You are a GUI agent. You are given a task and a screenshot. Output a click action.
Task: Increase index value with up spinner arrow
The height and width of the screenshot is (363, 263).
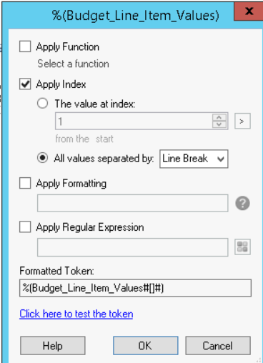[219, 118]
